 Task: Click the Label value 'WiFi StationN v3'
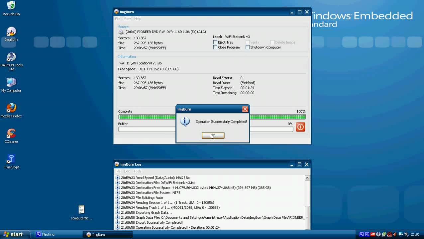(x=237, y=37)
